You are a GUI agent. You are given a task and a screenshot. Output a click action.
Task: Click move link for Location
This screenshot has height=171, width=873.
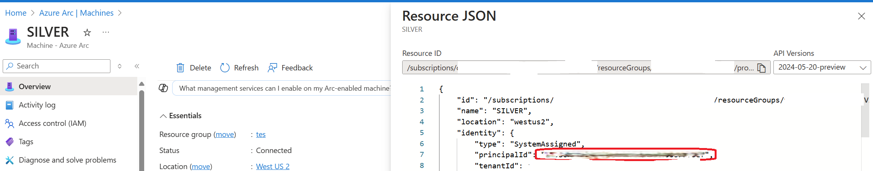(201, 166)
